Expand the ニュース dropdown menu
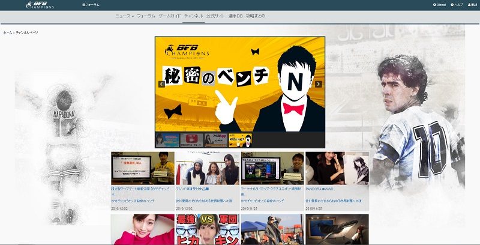480x245 pixels. tap(124, 16)
